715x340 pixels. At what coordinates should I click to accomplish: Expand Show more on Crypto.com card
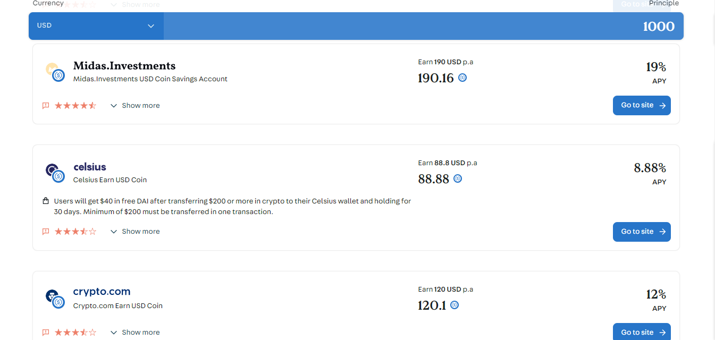pos(135,333)
